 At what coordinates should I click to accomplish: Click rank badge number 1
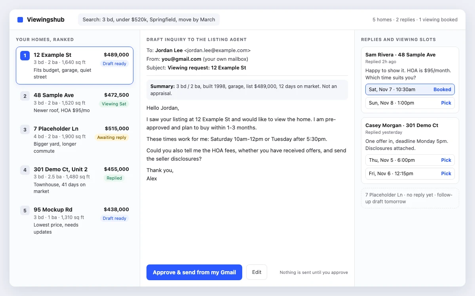(25, 56)
